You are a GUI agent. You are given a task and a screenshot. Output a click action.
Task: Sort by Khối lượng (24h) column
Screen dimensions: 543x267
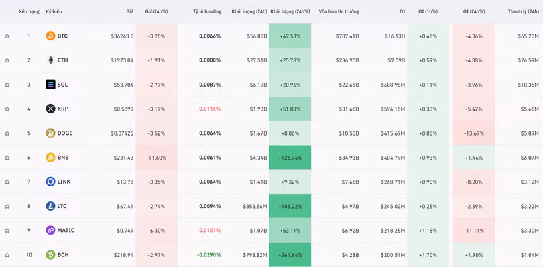tap(249, 11)
